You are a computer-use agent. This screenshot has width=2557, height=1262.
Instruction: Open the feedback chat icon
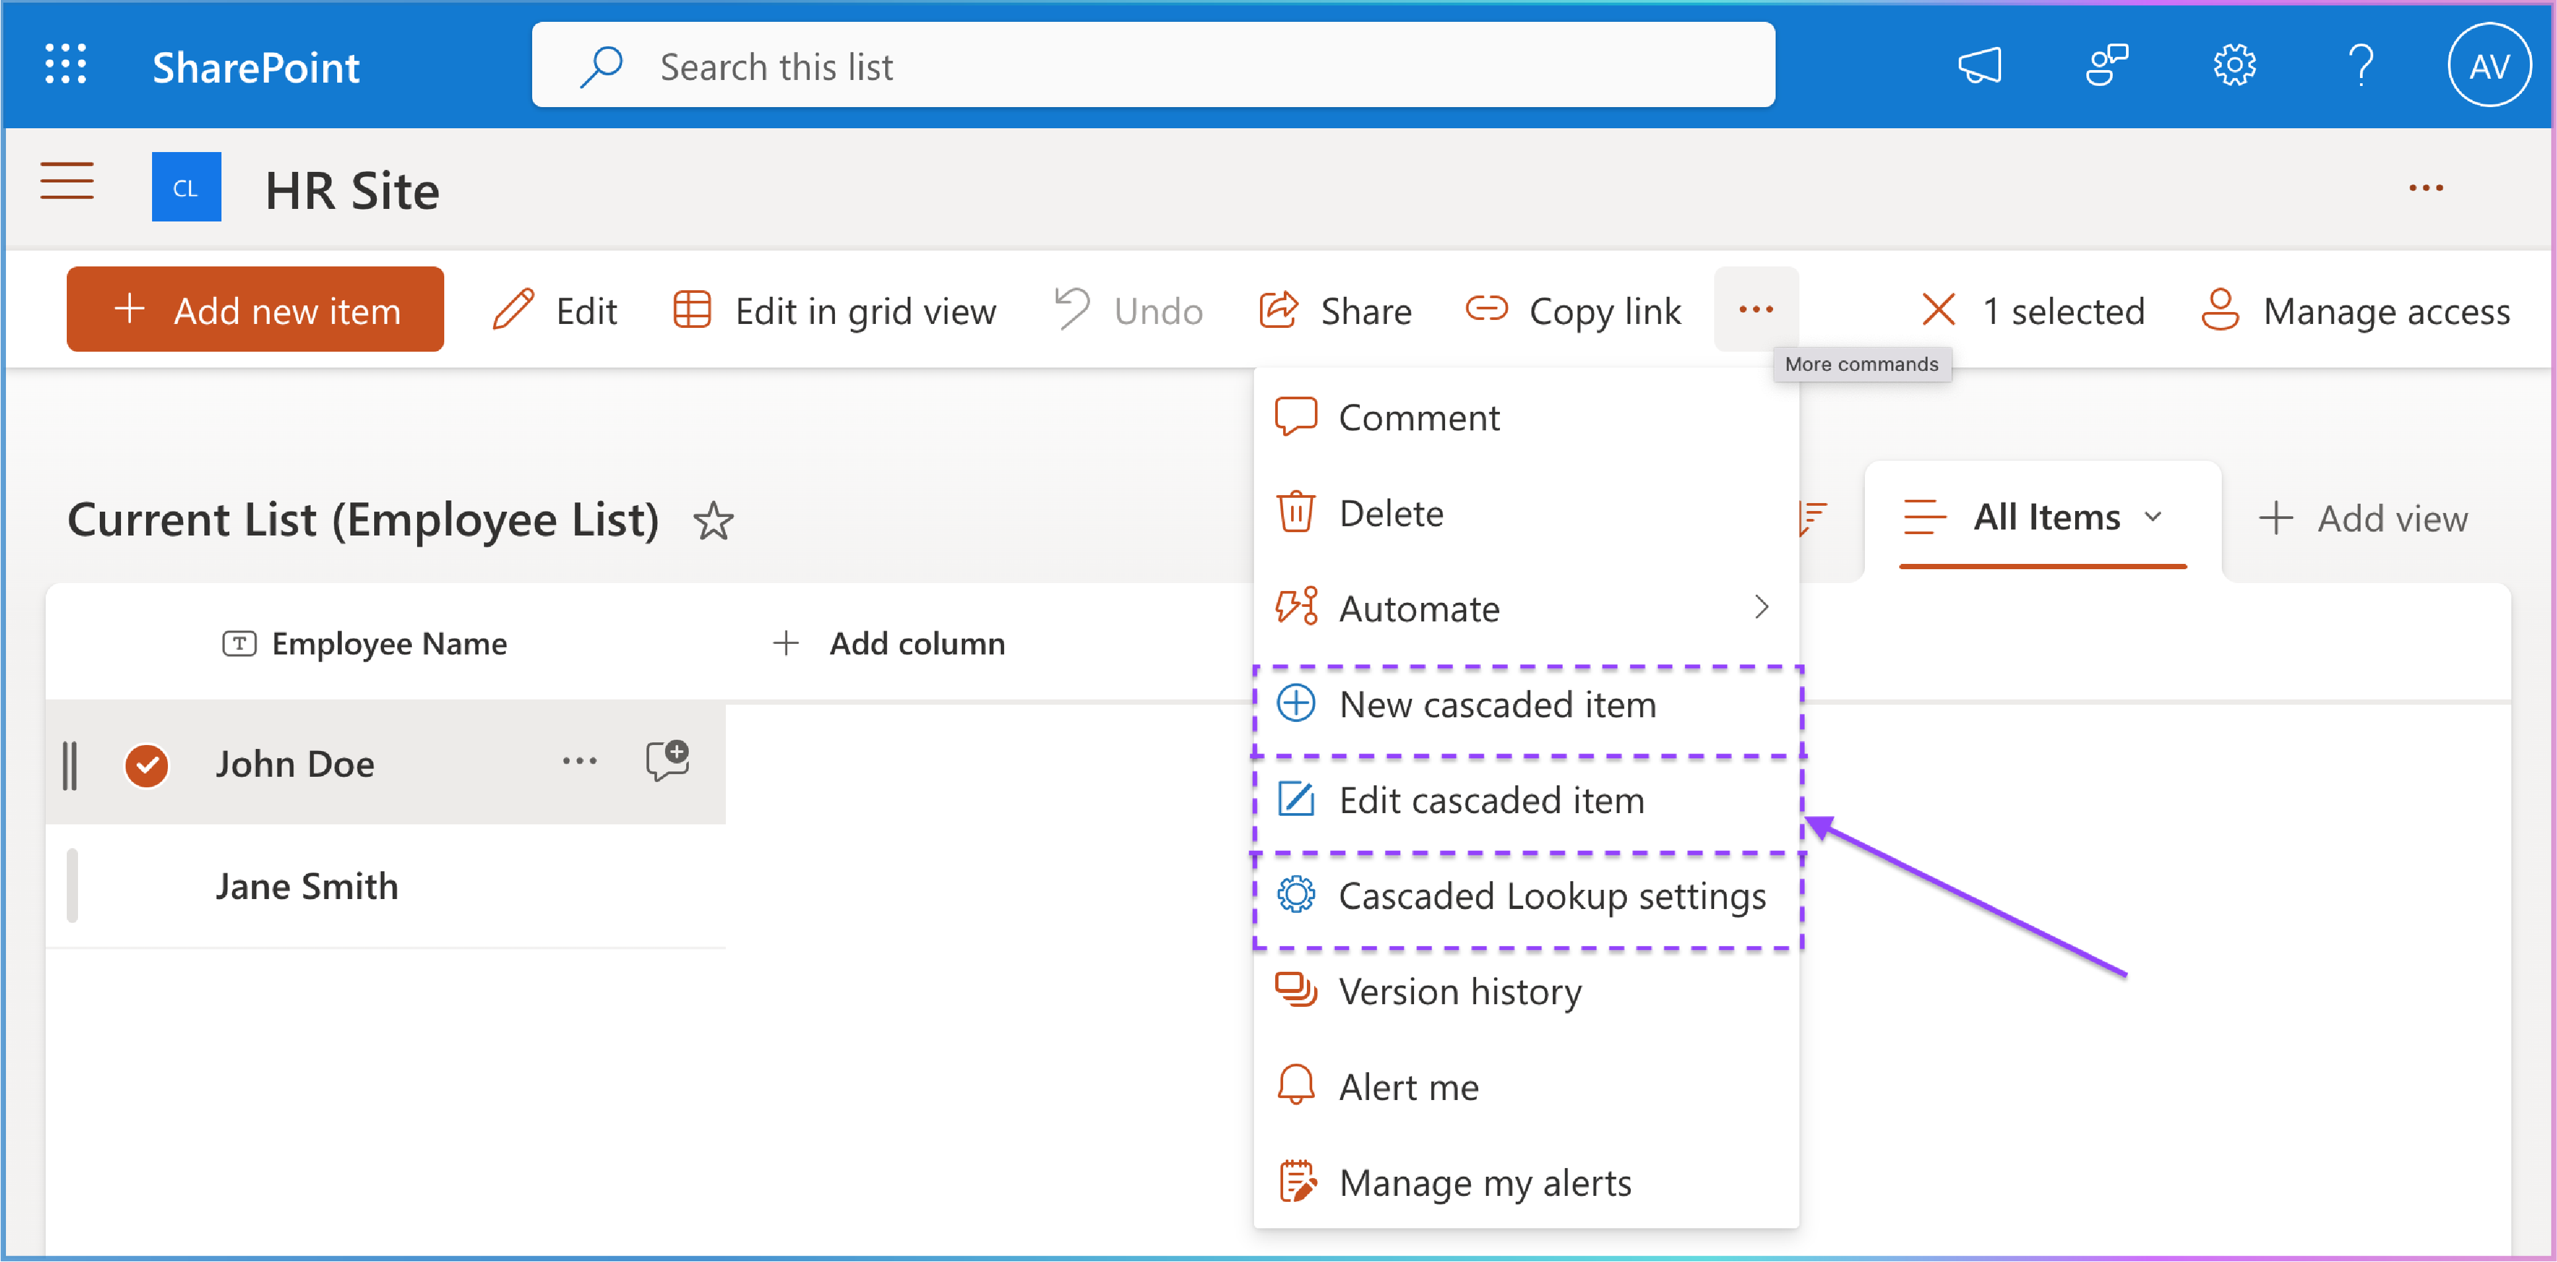click(x=2106, y=65)
